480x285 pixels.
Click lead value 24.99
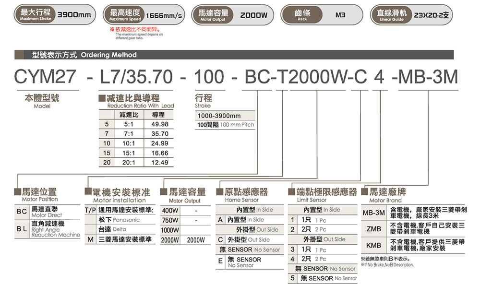(x=159, y=143)
